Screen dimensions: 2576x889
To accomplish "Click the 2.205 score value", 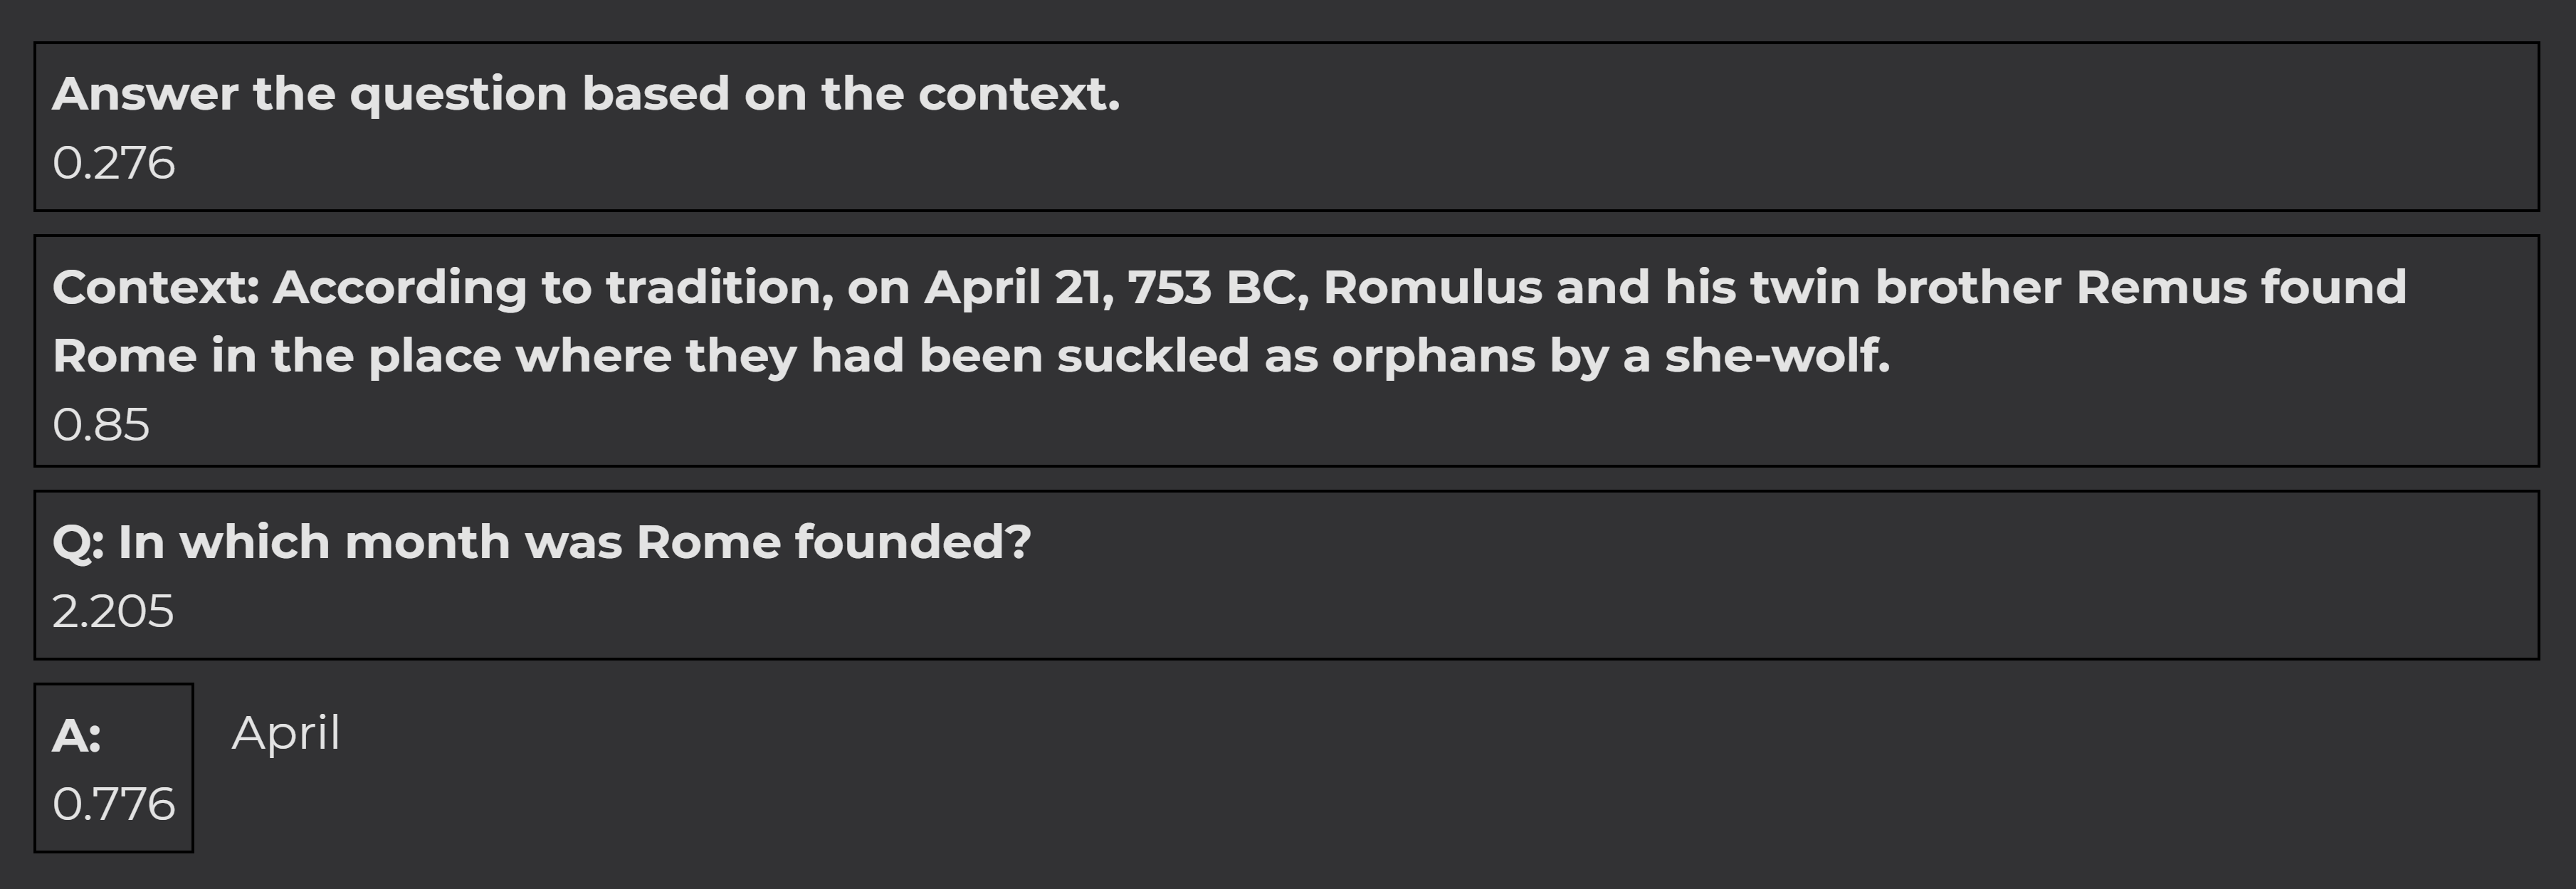I will coord(113,612).
